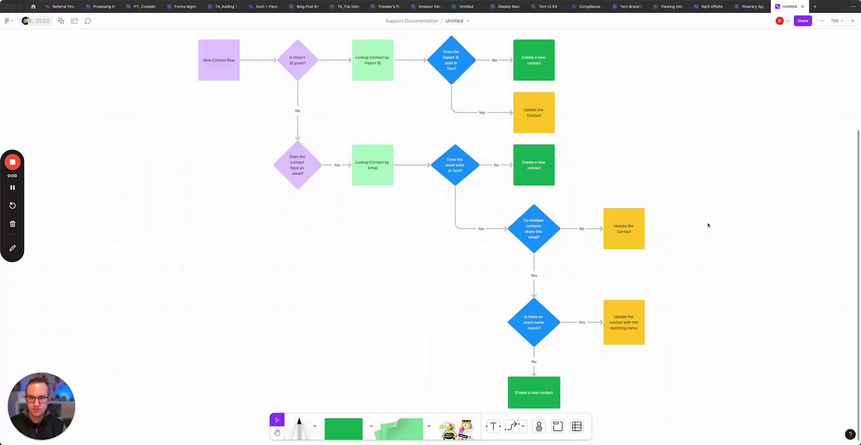This screenshot has height=445, width=861.
Task: Pause the recording
Action: pyautogui.click(x=12, y=187)
